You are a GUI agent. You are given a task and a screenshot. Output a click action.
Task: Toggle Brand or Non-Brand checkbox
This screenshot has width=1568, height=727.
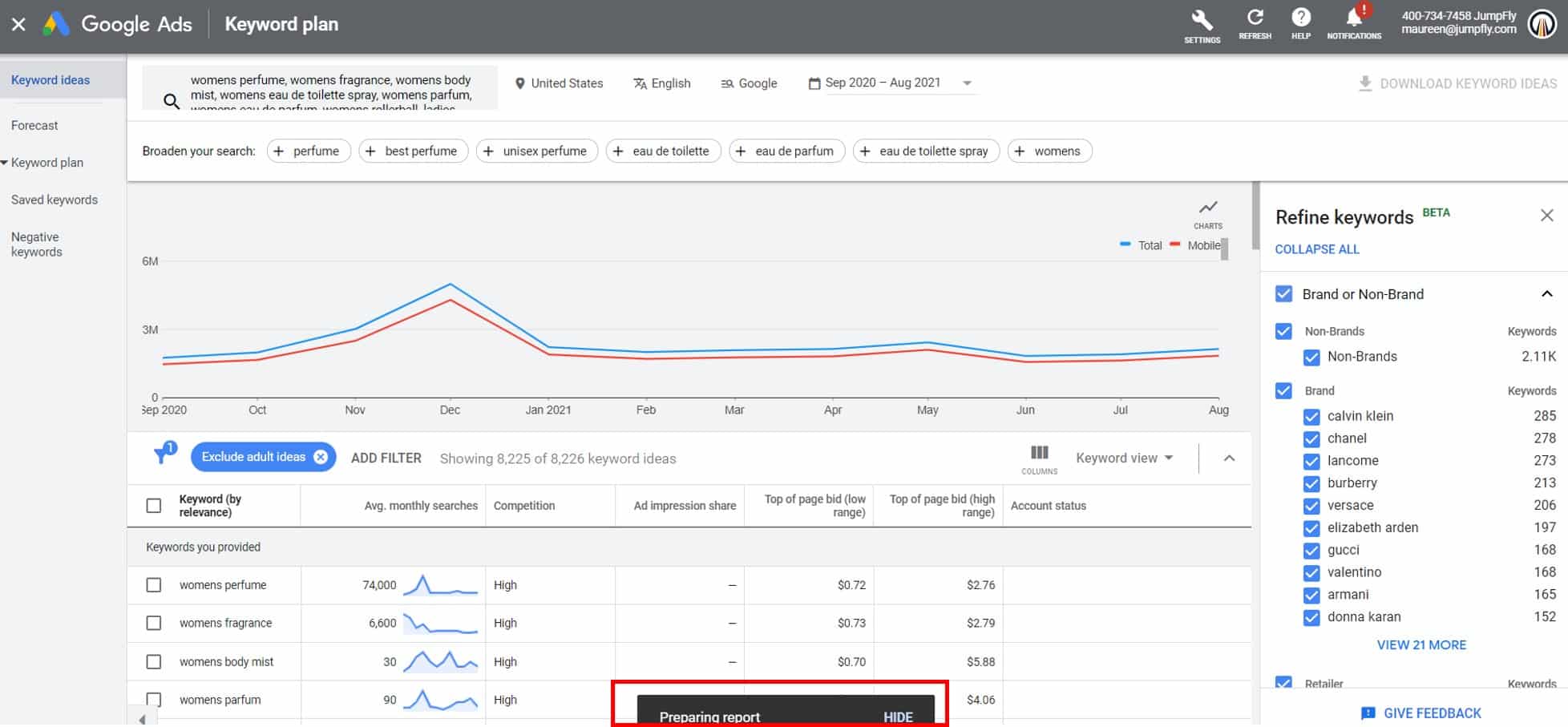(x=1283, y=294)
